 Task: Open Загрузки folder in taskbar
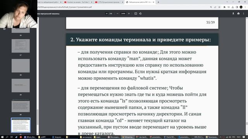57,137
